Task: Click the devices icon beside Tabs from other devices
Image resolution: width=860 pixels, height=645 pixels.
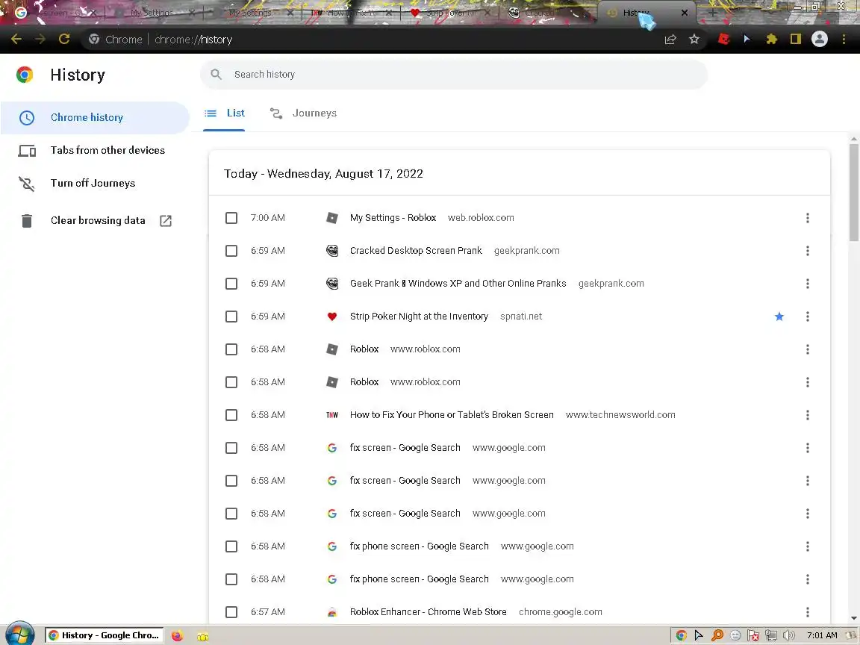Action: [26, 151]
